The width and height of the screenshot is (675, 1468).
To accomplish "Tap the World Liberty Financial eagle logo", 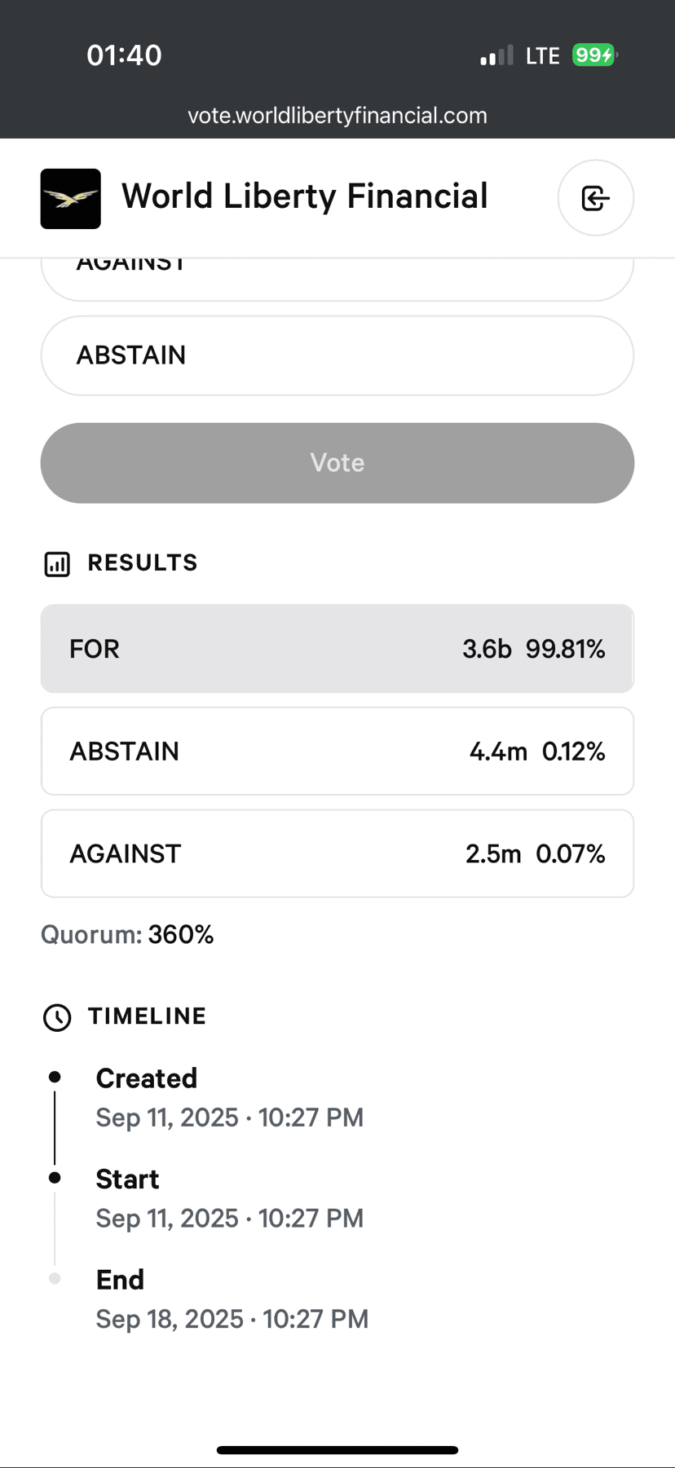I will tap(71, 199).
